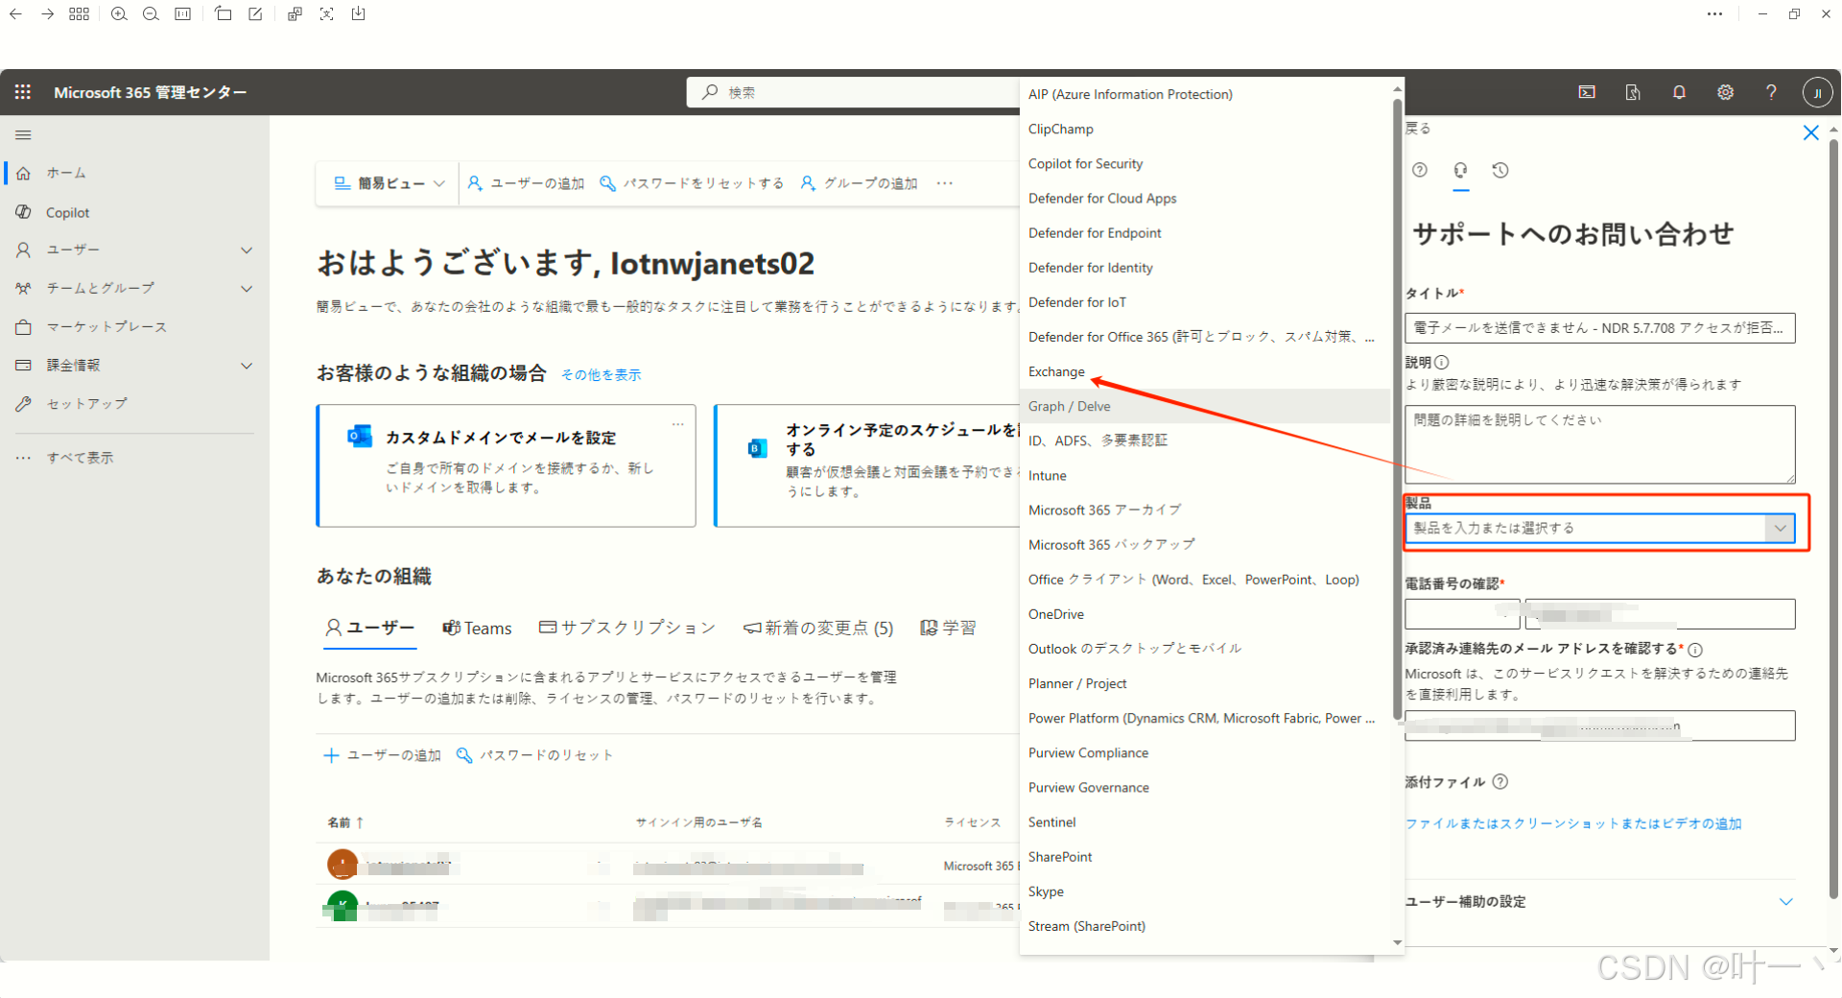Screen dimensions: 1842x998
Task: Switch to the Subscriptions tab
Action: (x=627, y=628)
